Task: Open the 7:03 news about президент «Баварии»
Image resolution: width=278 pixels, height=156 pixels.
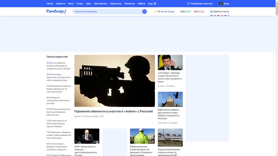Action: coord(59,135)
